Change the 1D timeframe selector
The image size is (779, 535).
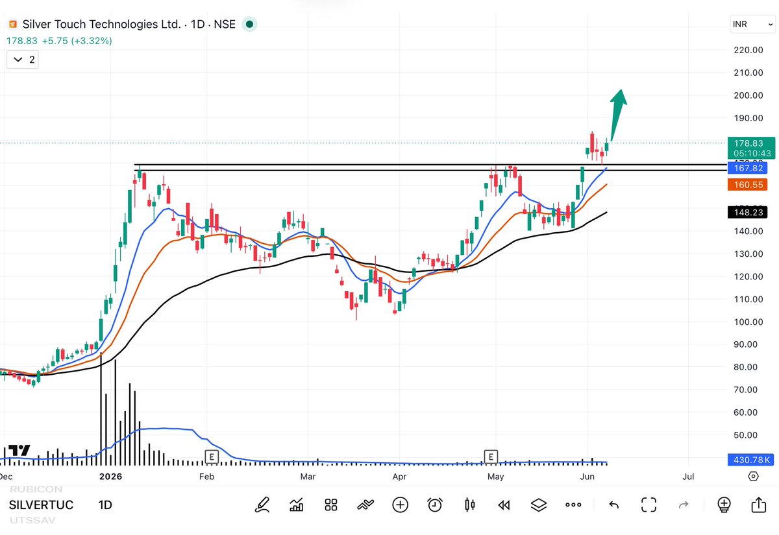[x=105, y=505]
